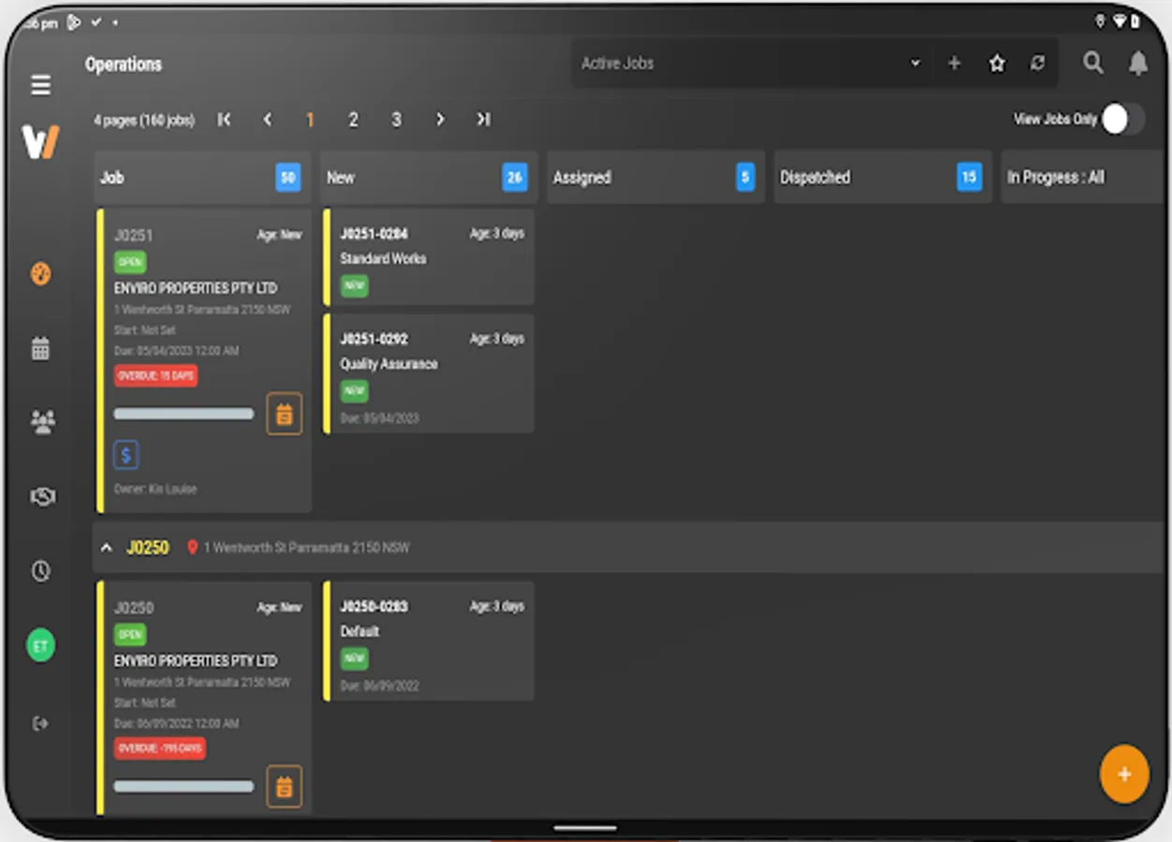Click the J0251 job number text
The width and height of the screenshot is (1172, 842).
coord(134,235)
